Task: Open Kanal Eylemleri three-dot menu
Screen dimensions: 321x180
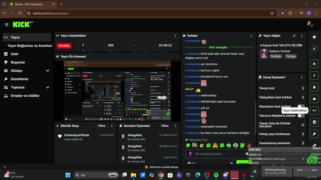Action: pos(302,77)
